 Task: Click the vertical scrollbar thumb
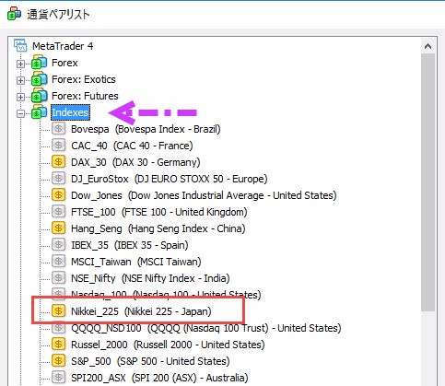pyautogui.click(x=427, y=182)
